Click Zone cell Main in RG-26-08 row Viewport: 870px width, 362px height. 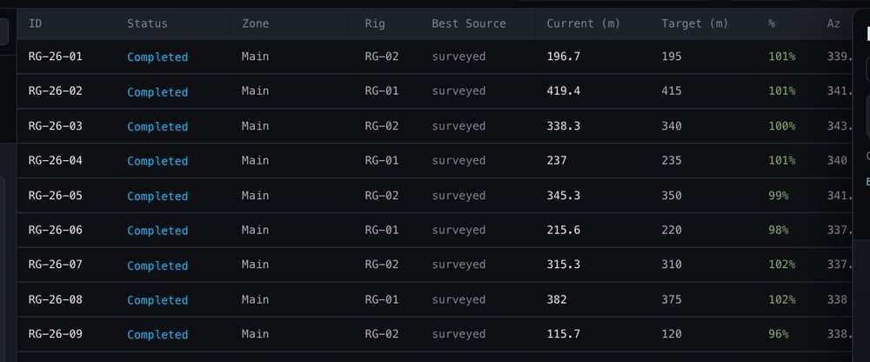click(x=255, y=299)
